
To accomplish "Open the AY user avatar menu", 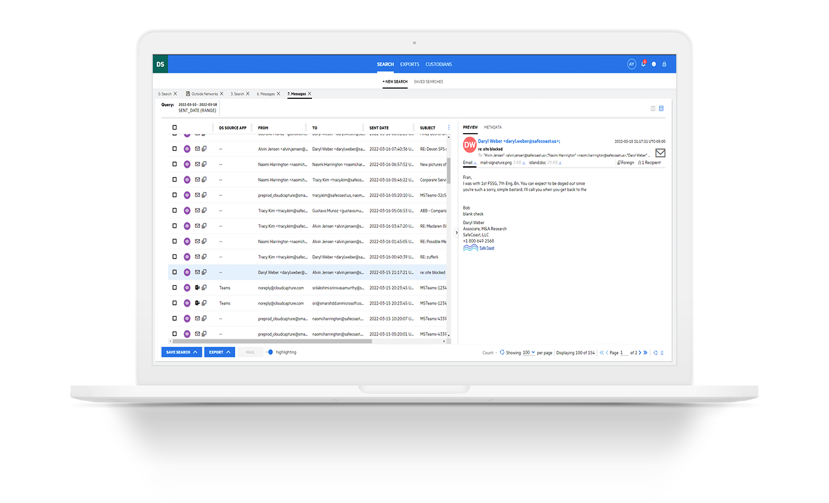I will (x=631, y=64).
